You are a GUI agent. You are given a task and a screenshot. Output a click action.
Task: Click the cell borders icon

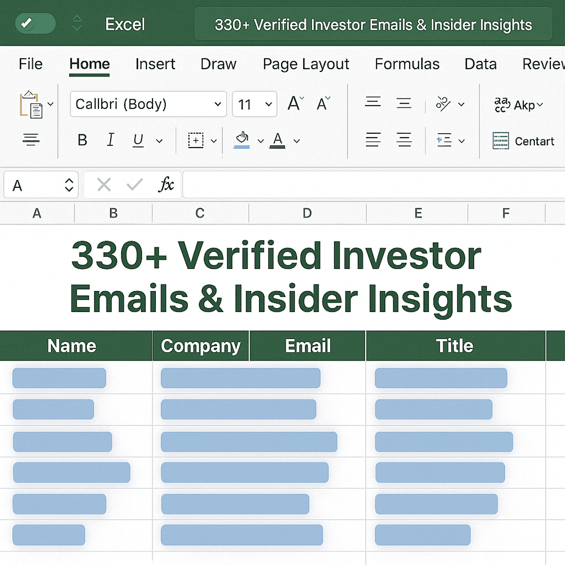tap(196, 140)
